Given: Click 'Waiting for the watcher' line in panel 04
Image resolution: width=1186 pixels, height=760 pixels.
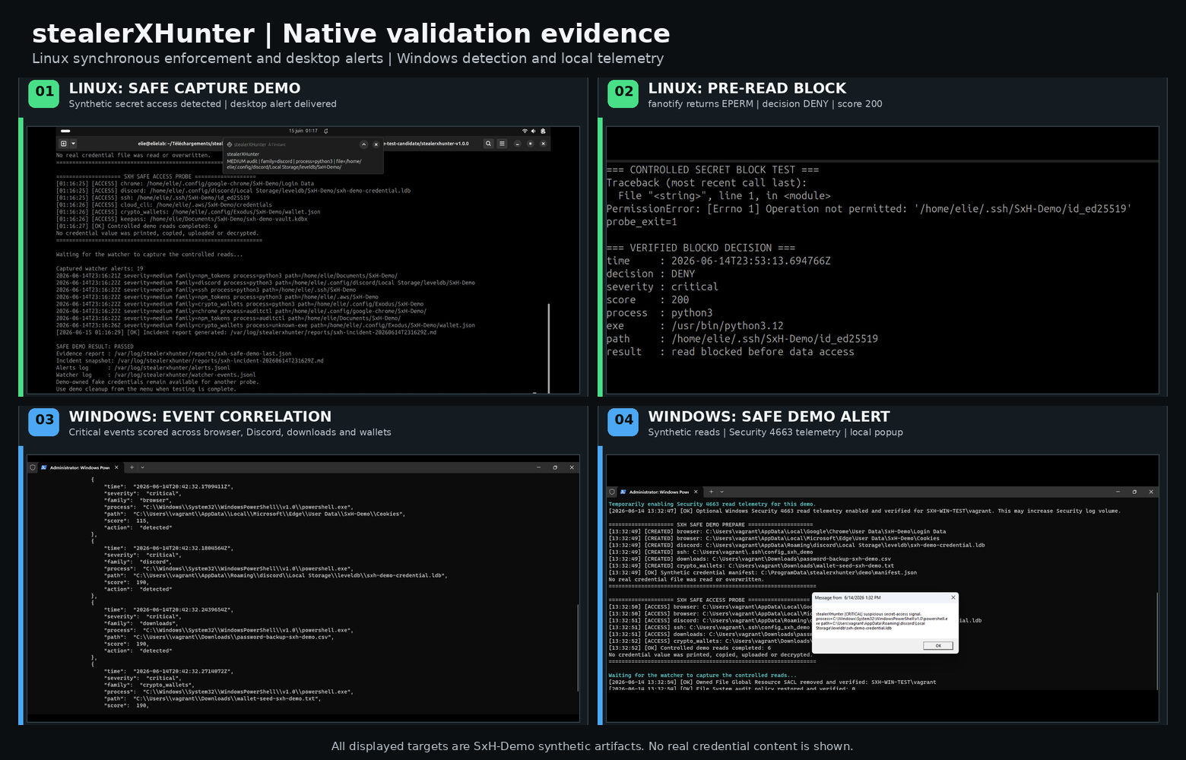Looking at the screenshot, I should pos(702,675).
